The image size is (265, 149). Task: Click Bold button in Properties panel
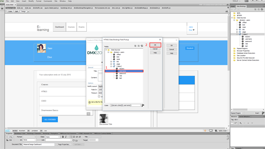63,137
